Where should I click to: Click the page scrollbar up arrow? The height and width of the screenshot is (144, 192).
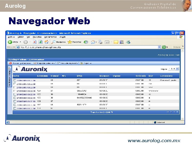(182, 51)
